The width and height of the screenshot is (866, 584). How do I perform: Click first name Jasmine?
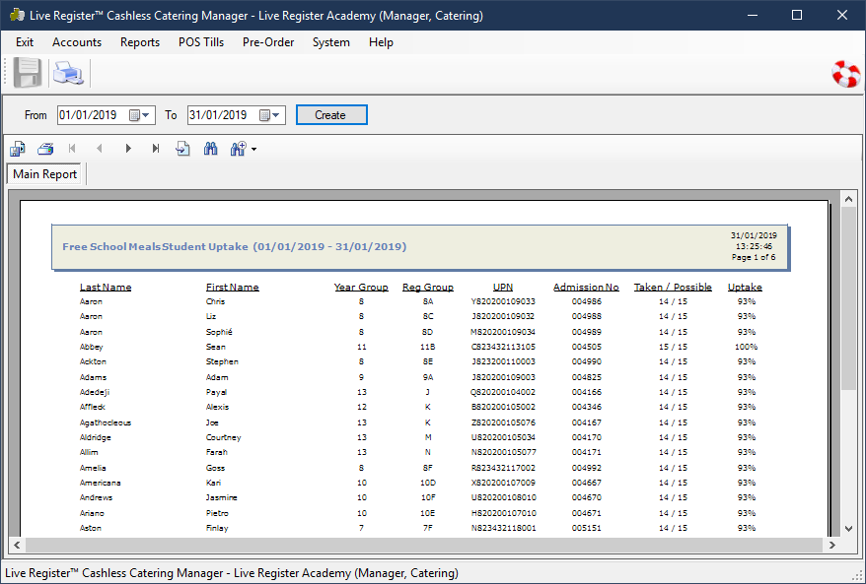pyautogui.click(x=222, y=497)
